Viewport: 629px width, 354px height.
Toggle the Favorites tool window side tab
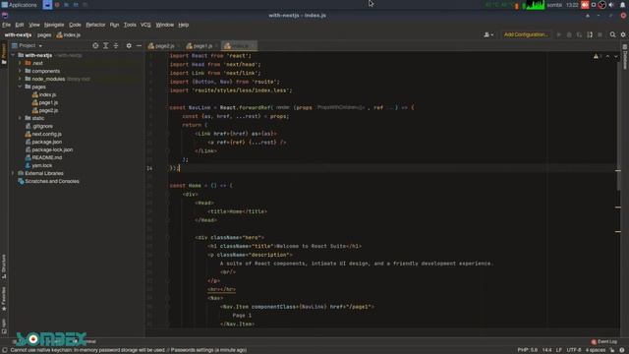[4, 299]
